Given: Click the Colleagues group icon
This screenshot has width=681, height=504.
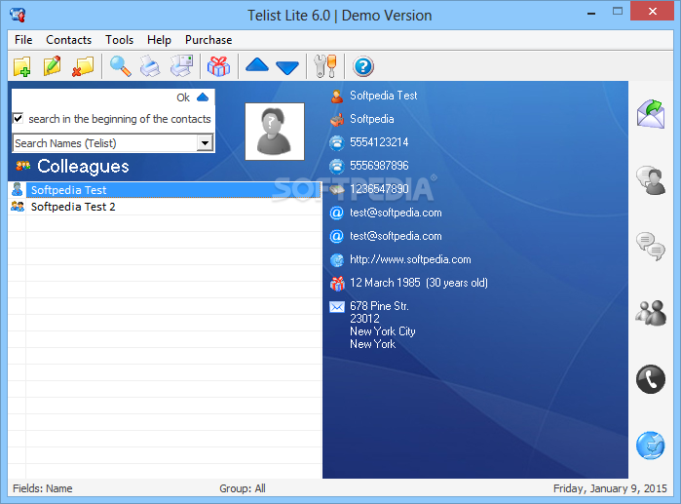Looking at the screenshot, I should click(x=23, y=166).
